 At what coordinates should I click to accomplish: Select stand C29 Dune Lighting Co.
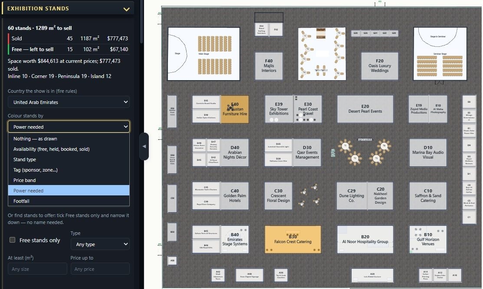[352, 196]
